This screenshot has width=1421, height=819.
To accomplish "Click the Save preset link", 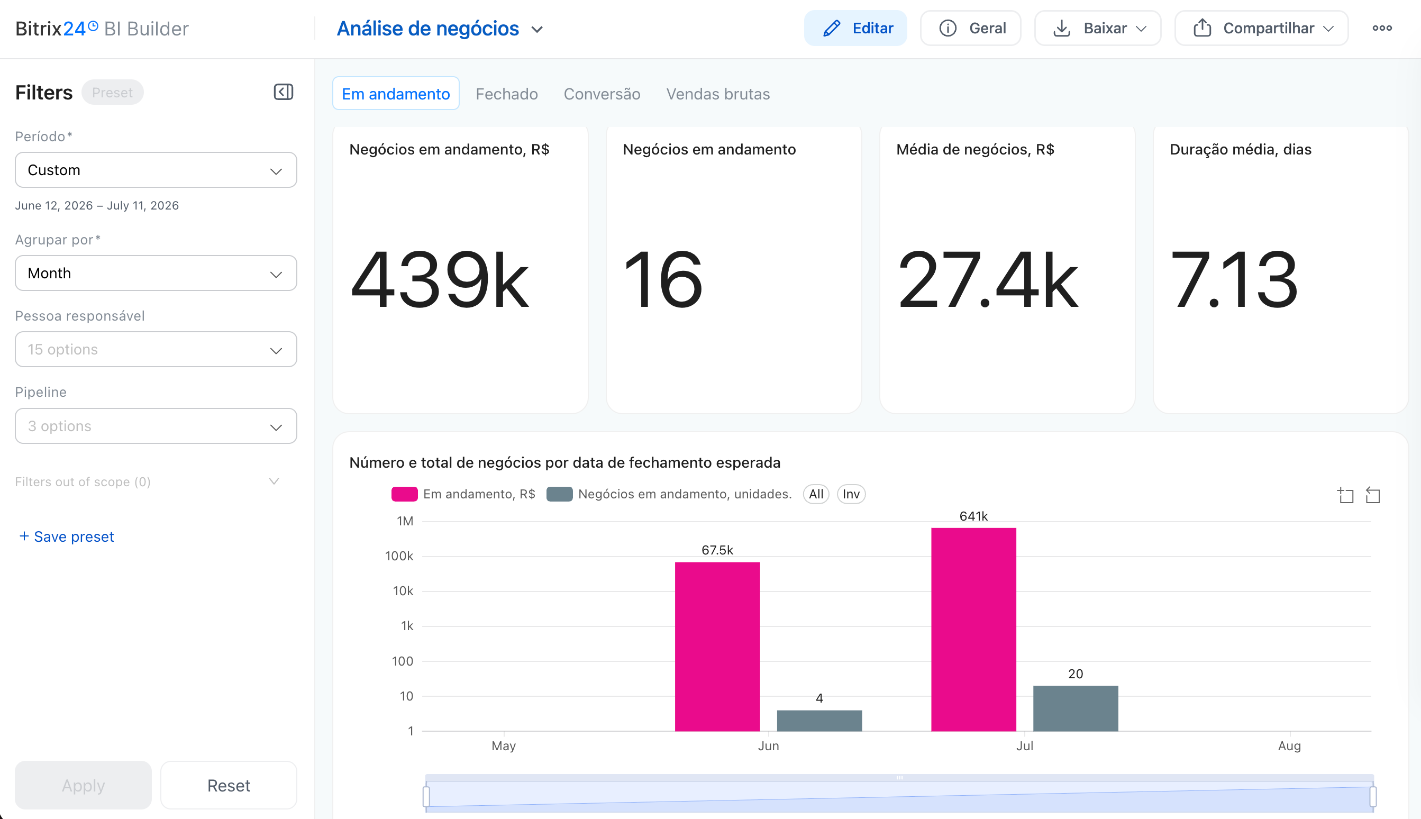I will 67,536.
